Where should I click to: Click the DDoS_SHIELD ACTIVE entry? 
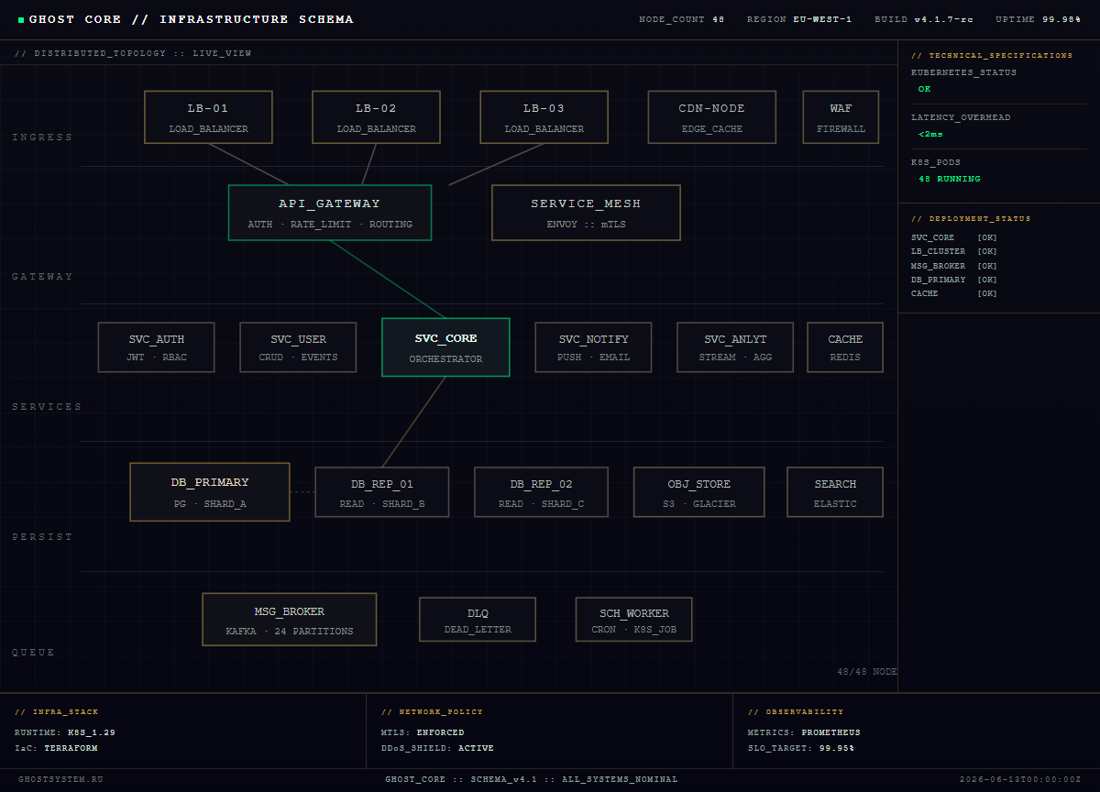[x=437, y=748]
